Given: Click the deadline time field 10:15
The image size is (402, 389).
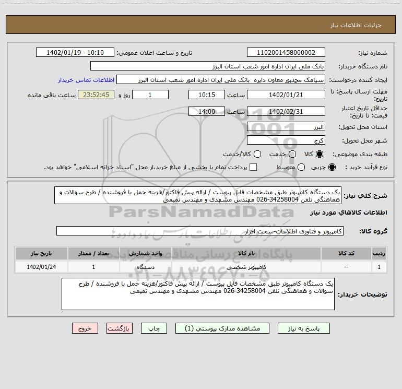Looking at the screenshot, I should [x=207, y=95].
